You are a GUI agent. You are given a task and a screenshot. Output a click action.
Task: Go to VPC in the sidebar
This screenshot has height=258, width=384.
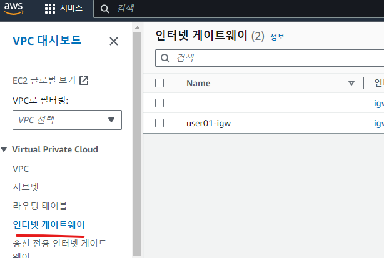(x=21, y=169)
